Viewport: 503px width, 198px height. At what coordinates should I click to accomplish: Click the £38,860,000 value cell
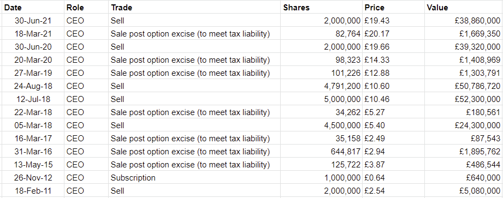point(464,21)
